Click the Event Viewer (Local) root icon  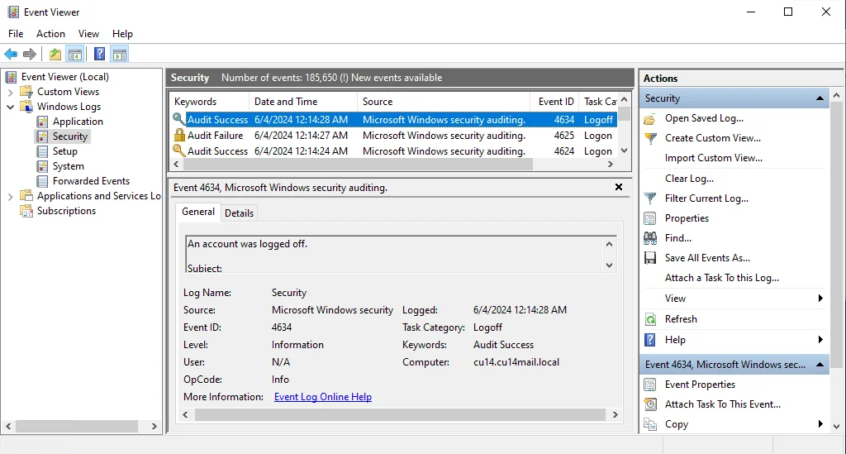(12, 77)
